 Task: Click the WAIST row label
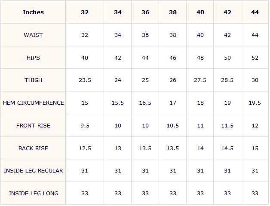pyautogui.click(x=33, y=35)
